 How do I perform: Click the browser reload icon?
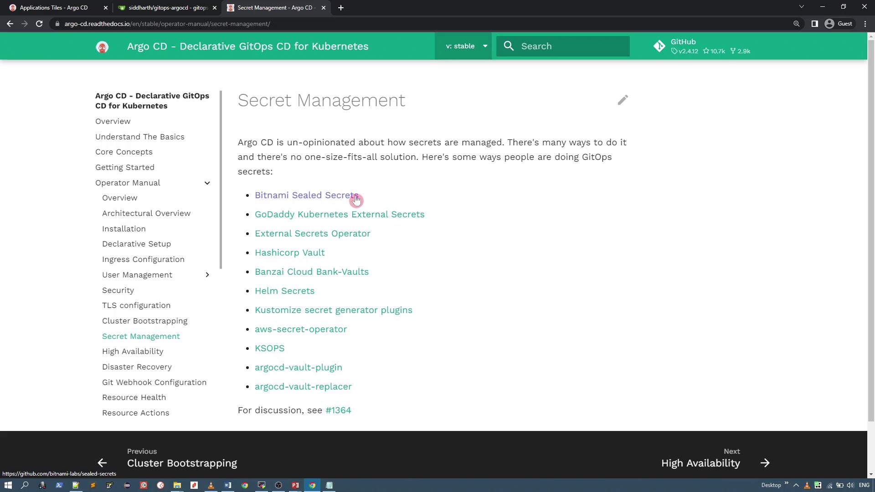(x=39, y=24)
